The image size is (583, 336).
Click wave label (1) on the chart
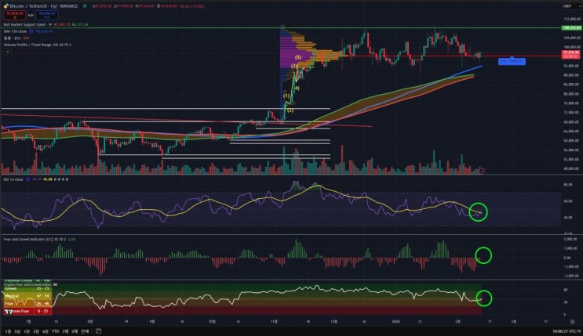tap(286, 96)
